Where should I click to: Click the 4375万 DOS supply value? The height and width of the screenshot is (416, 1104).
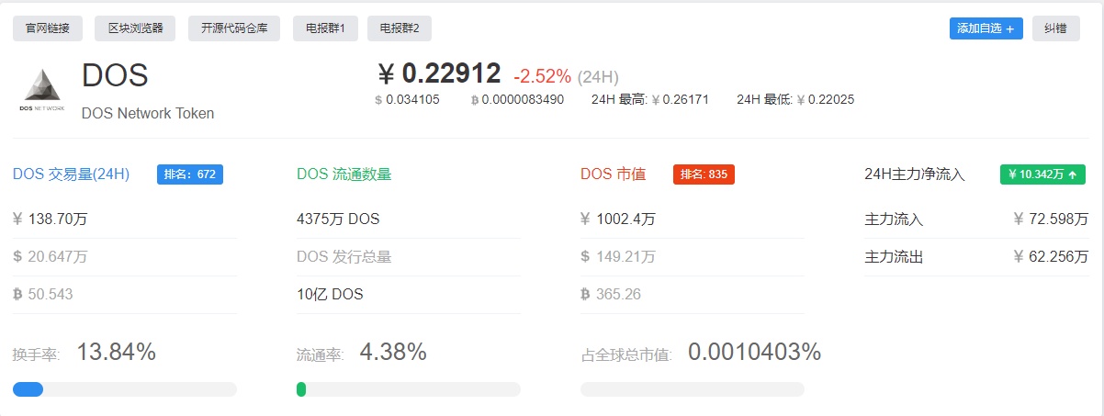tap(338, 219)
